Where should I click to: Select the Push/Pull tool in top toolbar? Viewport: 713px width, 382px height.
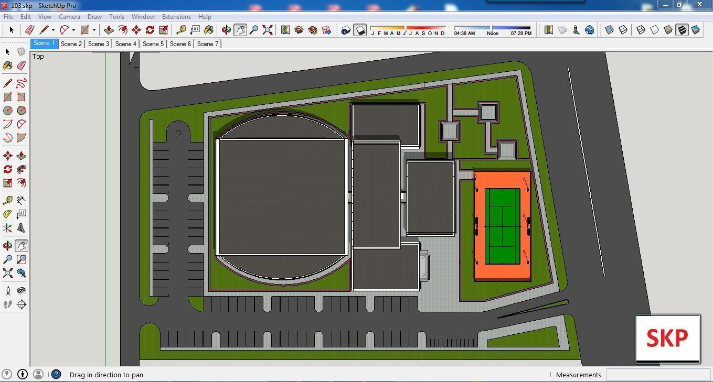109,30
